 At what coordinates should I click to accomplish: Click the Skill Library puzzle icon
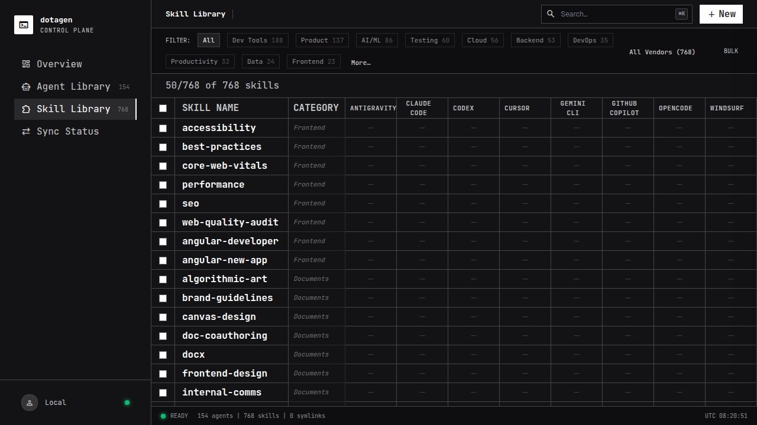click(26, 109)
